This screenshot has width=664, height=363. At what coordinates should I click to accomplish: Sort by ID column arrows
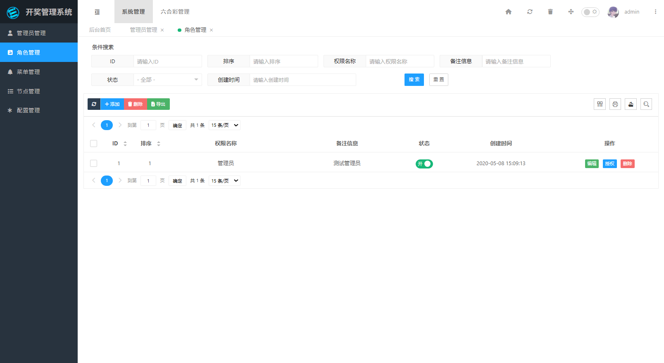[125, 144]
